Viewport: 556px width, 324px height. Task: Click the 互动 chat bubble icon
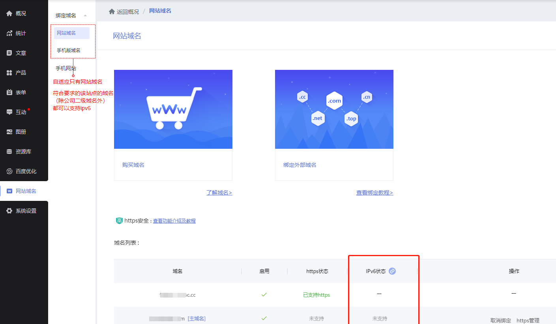(9, 112)
